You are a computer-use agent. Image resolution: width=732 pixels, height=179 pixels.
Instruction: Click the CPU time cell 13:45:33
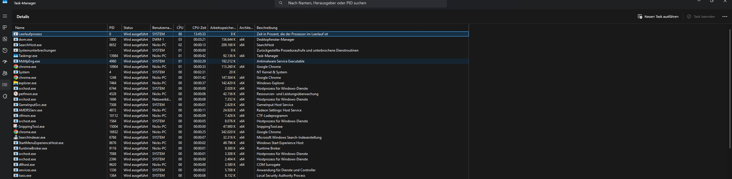tap(200, 34)
